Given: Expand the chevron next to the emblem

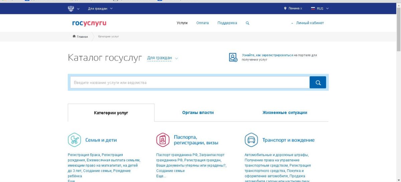Looking at the screenshot, I should click(x=78, y=9).
